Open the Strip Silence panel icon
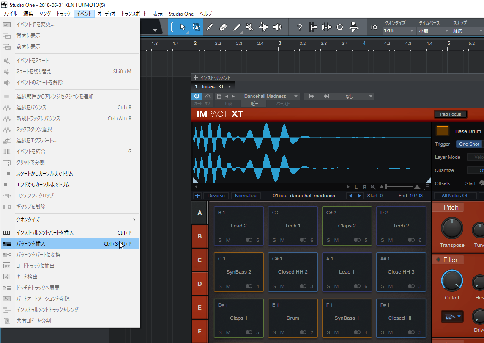This screenshot has width=484, height=343. (x=326, y=28)
